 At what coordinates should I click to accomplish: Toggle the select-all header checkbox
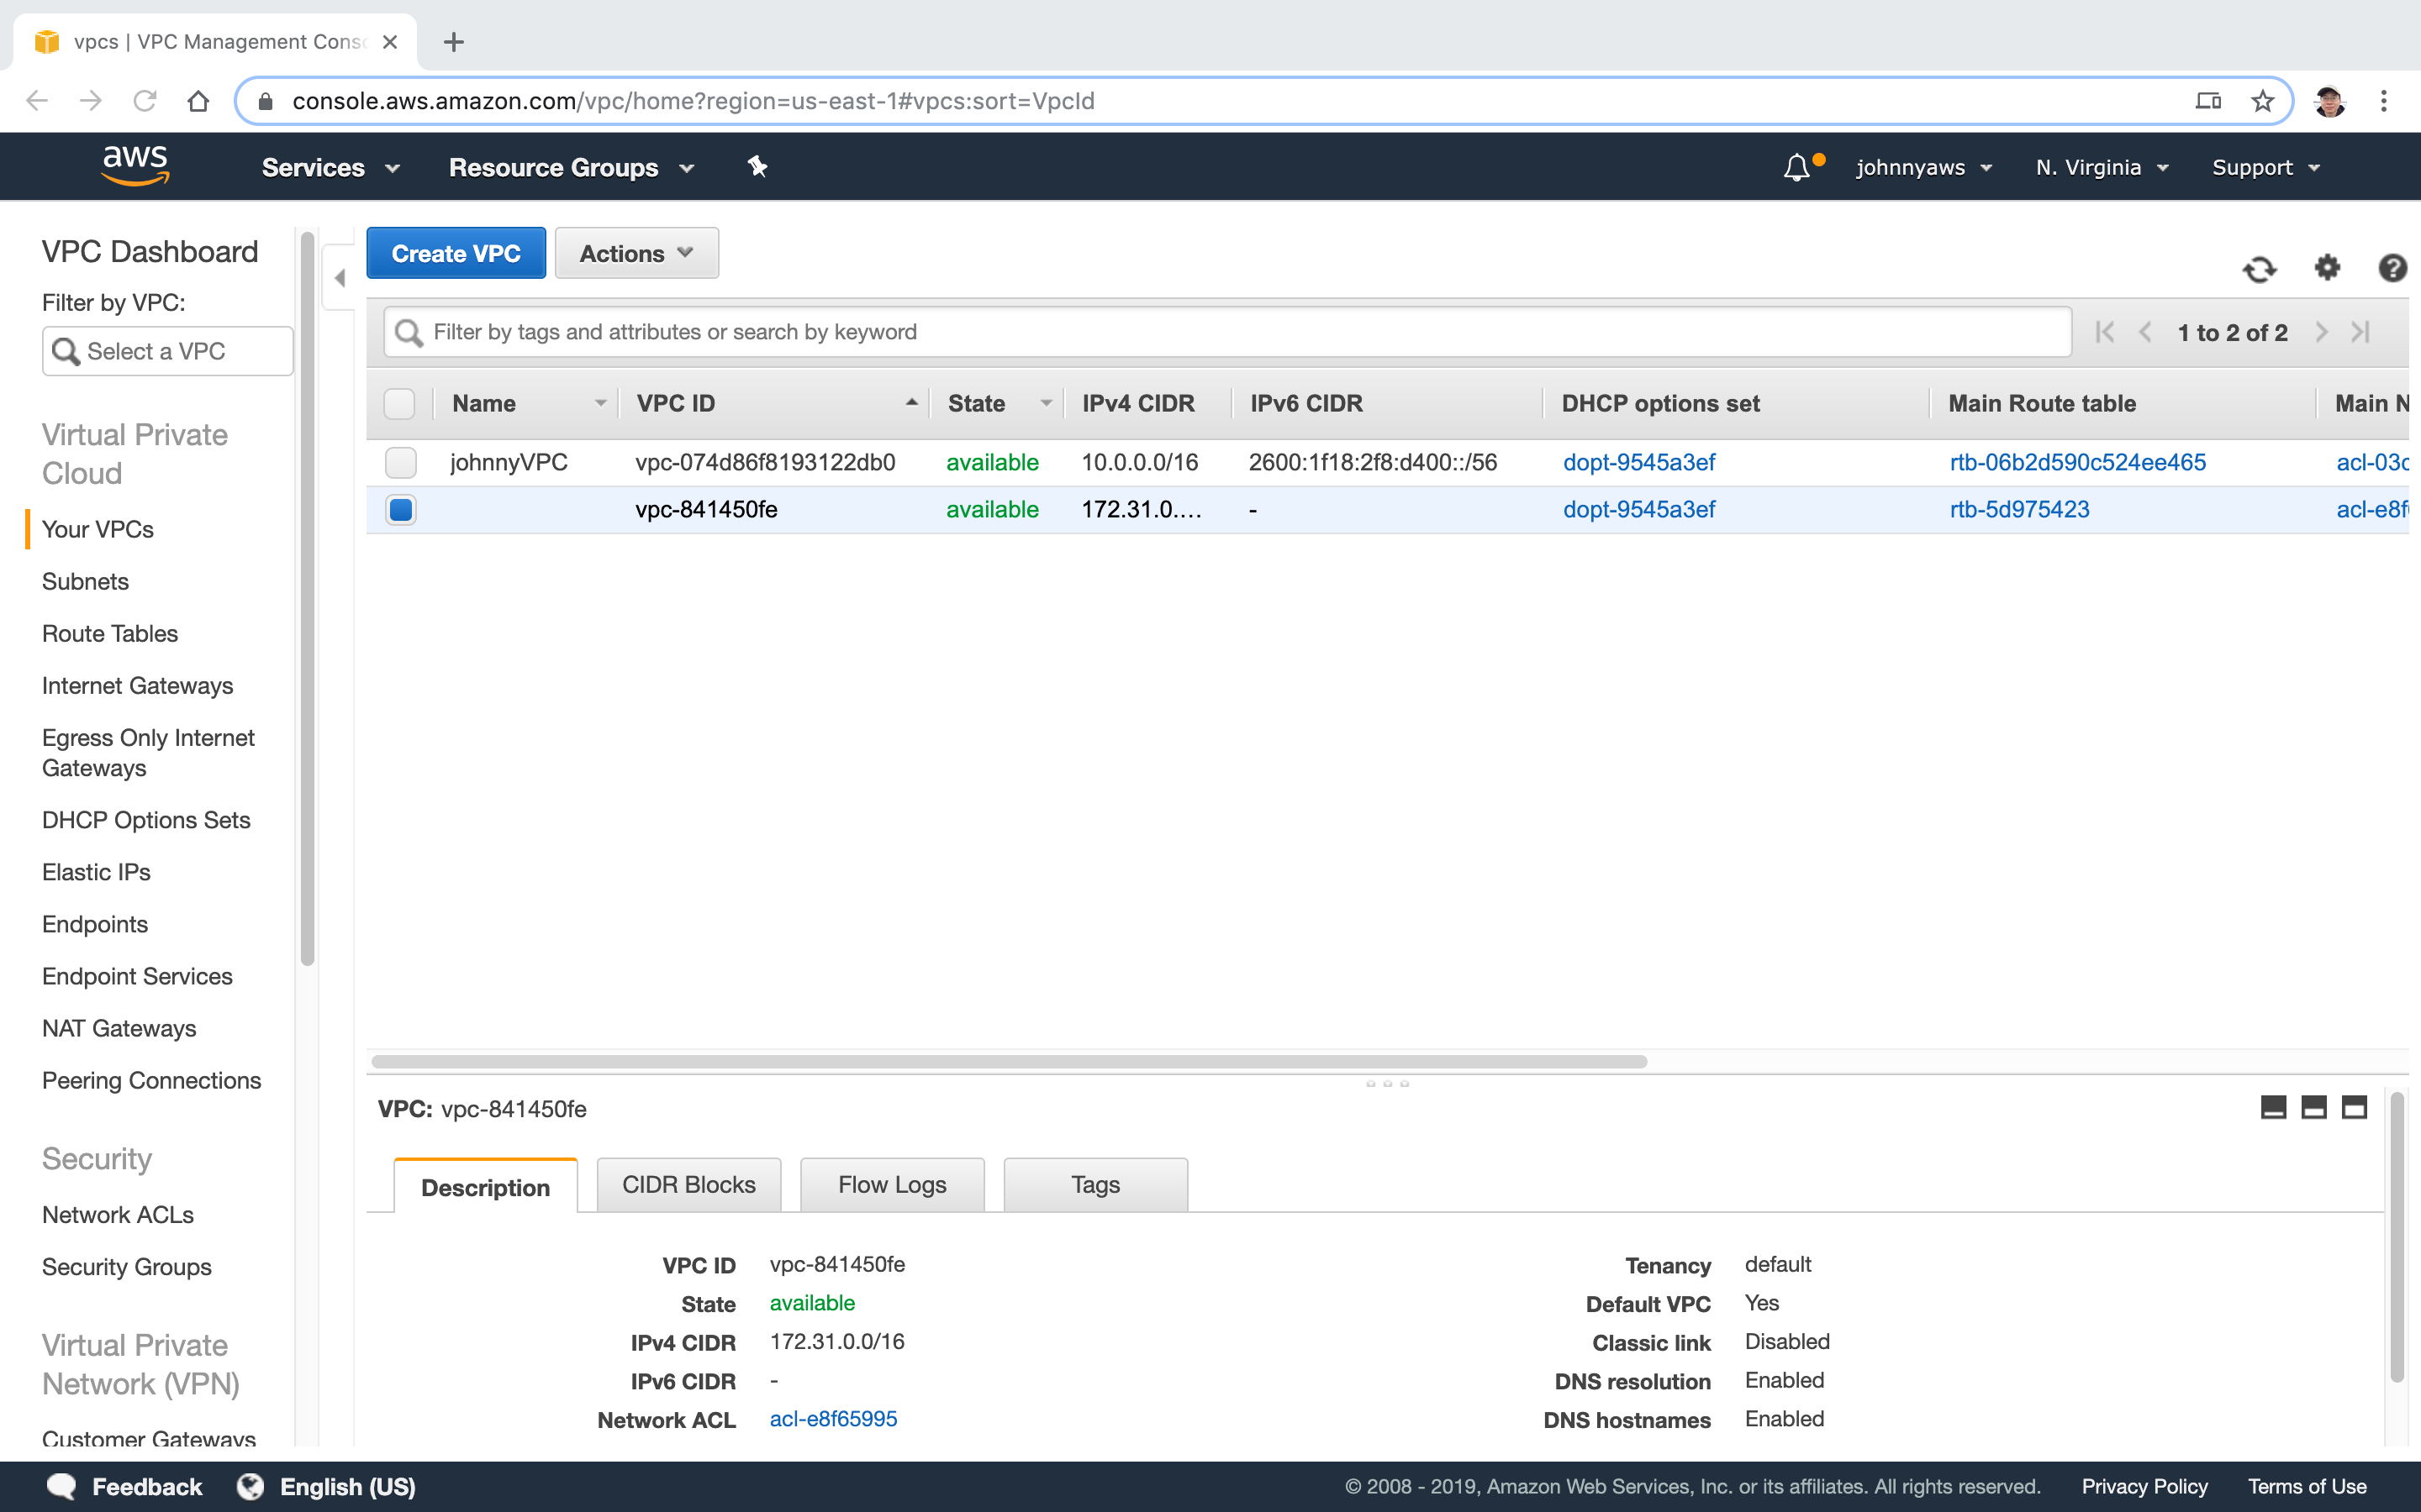click(x=399, y=403)
